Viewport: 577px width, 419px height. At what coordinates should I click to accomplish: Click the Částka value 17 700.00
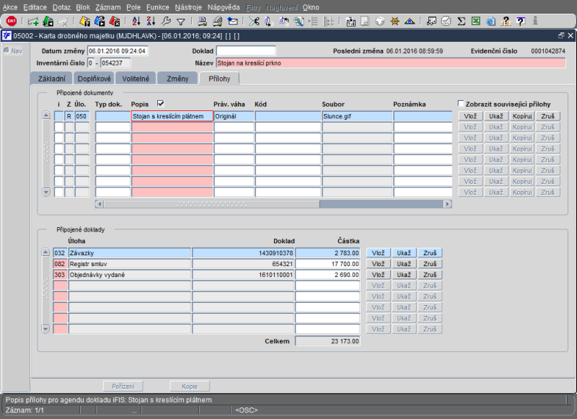tap(327, 264)
